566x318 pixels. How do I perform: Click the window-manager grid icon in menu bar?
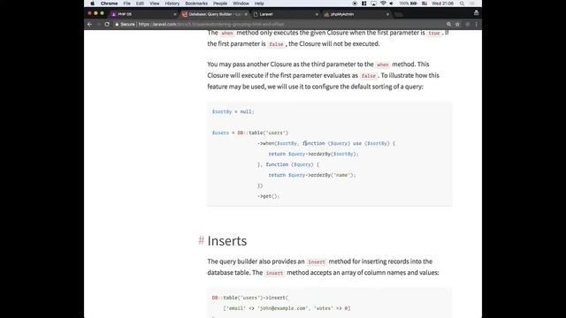(x=363, y=4)
